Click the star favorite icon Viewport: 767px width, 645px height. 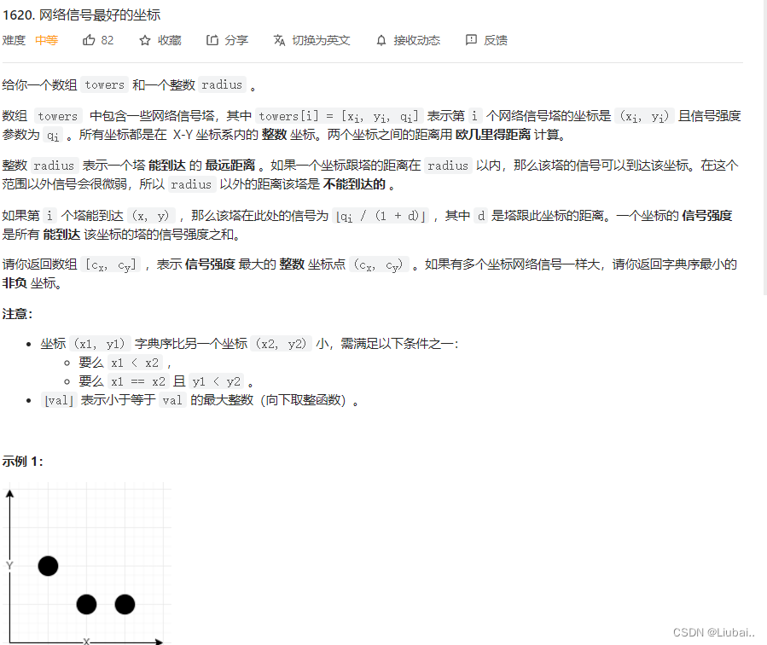point(145,41)
